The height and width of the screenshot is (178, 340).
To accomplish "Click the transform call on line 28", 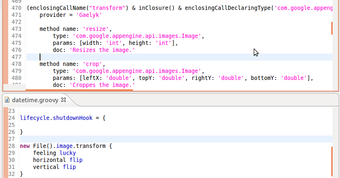I will point(91,146).
